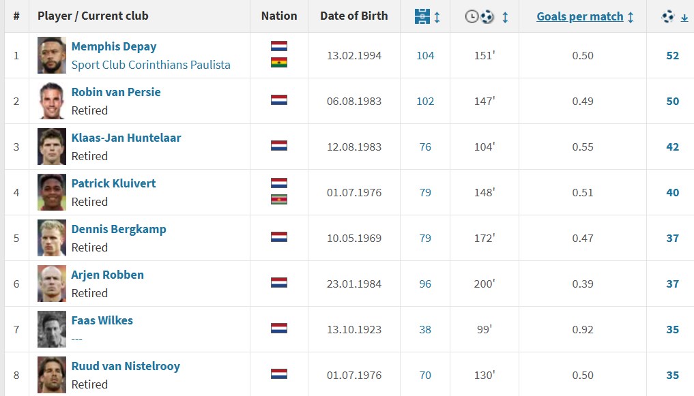Click the sort arrows beside the minutes-per-goal icon

[505, 18]
